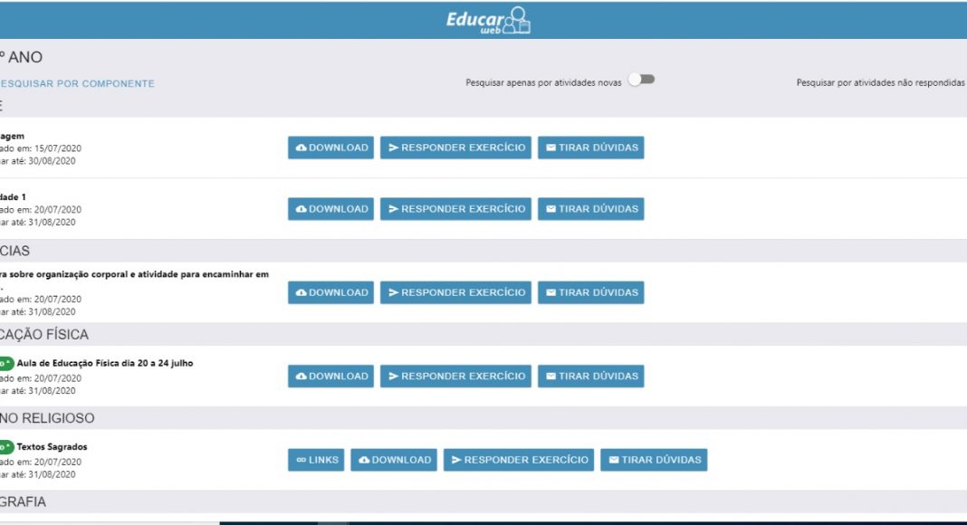The width and height of the screenshot is (967, 525).
Task: Download the Ciências corporal organization activity
Action: click(330, 292)
